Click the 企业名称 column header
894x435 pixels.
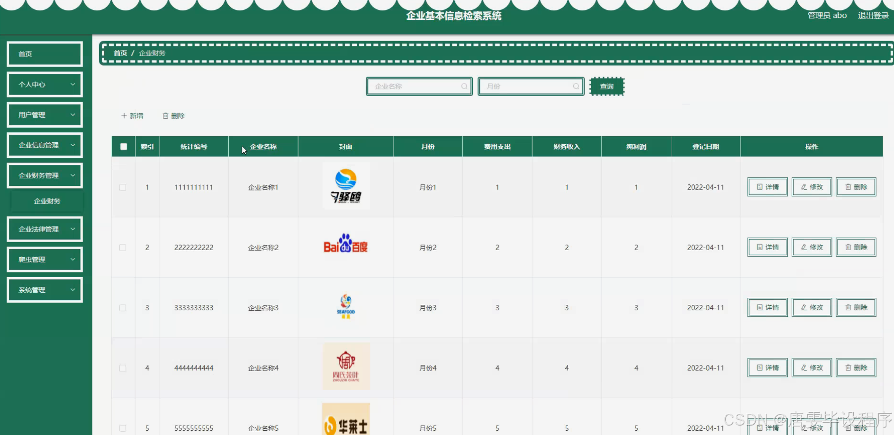(263, 147)
